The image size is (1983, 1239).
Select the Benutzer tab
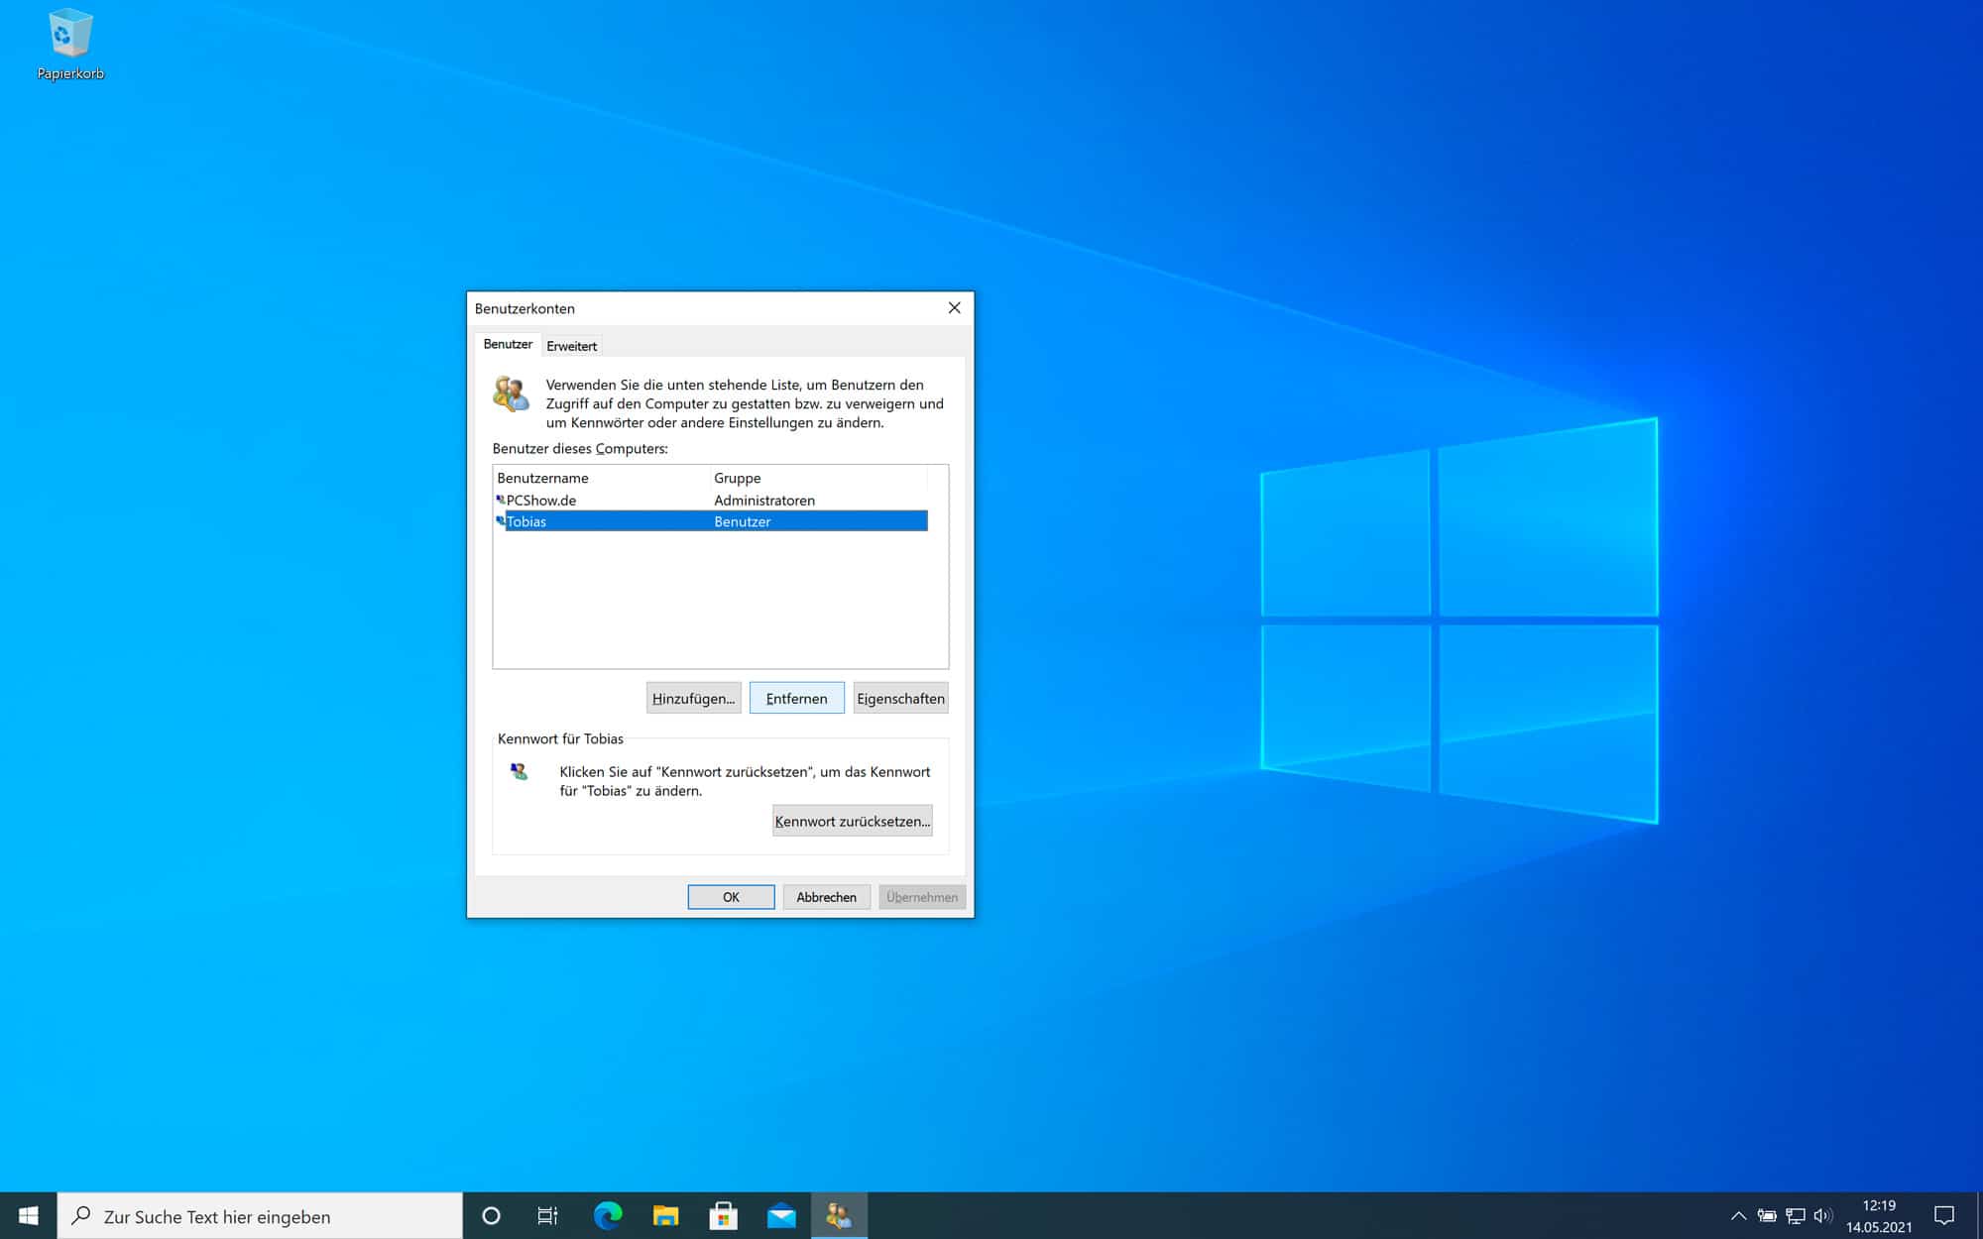[508, 344]
